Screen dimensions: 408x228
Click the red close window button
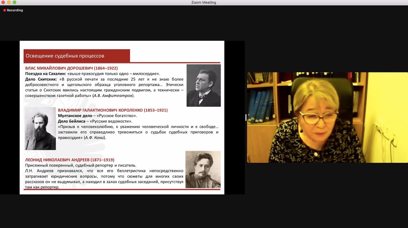(x=3, y=2)
